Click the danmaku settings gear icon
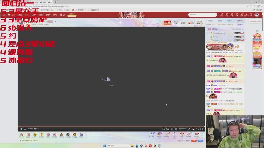This screenshot has height=148, width=264. 176,129
